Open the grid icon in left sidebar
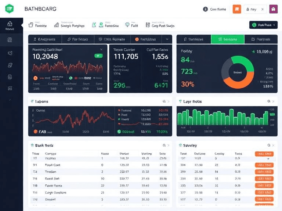The width and height of the screenshot is (282, 211). coord(10,88)
